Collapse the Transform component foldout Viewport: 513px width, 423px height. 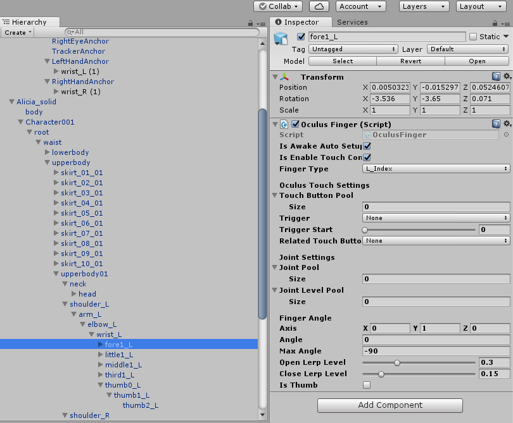275,77
